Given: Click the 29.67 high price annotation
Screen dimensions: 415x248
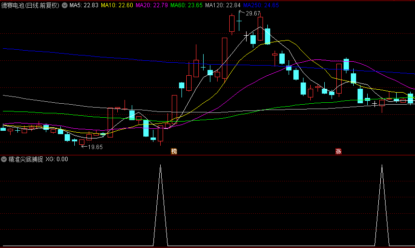Looking at the screenshot, I should 253,14.
